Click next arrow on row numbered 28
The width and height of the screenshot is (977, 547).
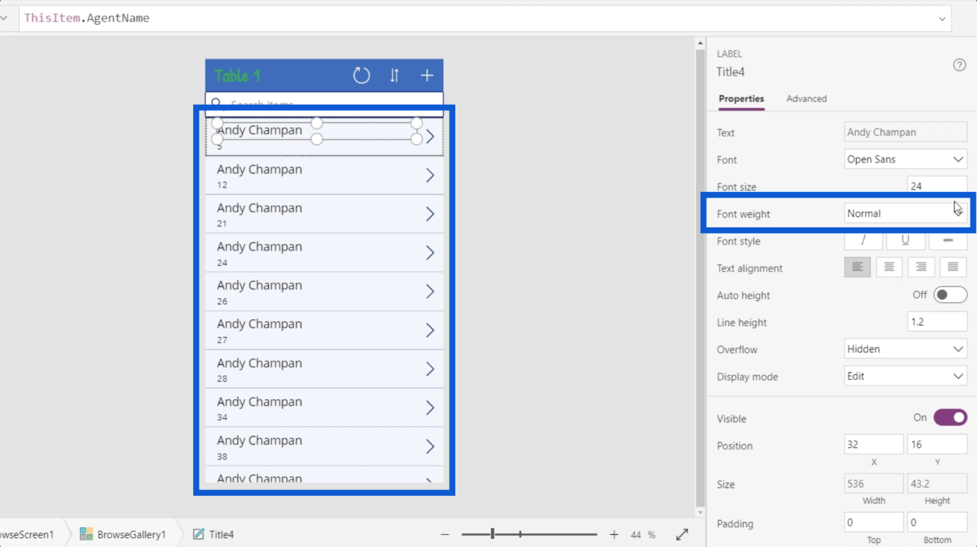coord(430,369)
